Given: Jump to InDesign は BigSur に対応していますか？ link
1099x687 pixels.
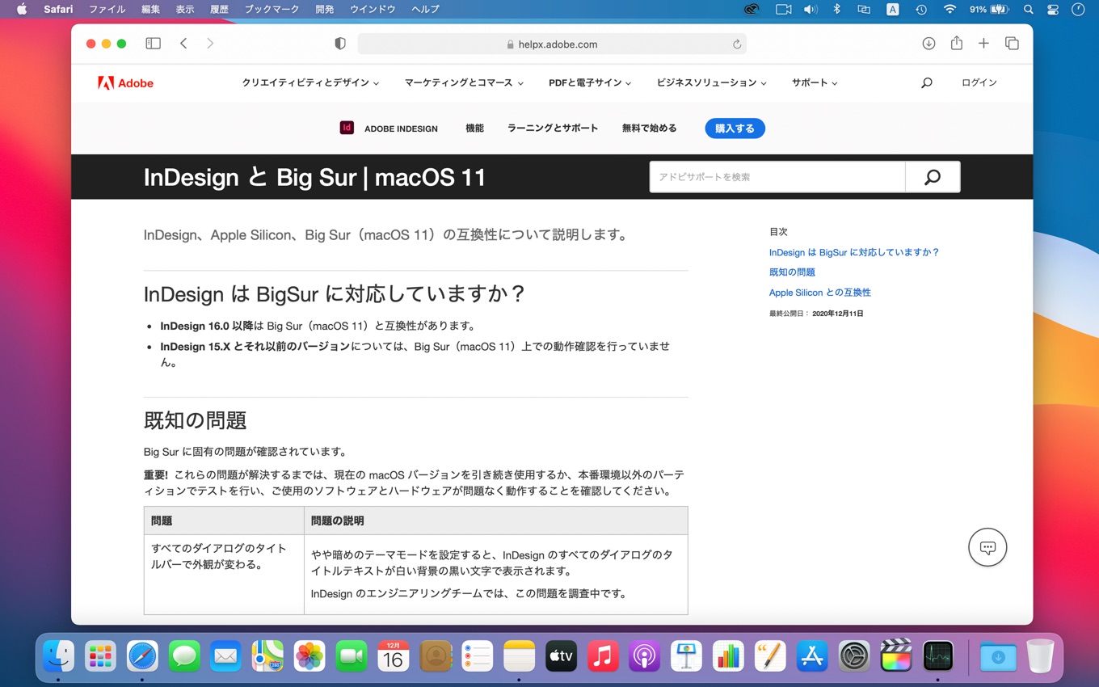Looking at the screenshot, I should coord(854,252).
